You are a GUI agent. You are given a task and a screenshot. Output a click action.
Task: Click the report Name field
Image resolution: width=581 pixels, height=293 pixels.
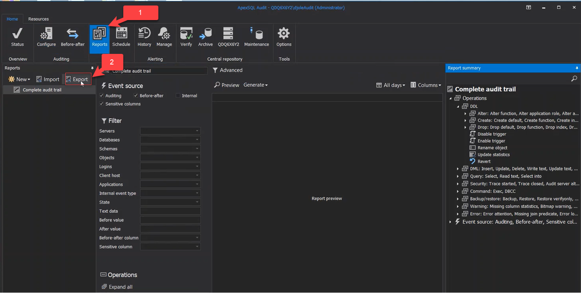click(160, 71)
